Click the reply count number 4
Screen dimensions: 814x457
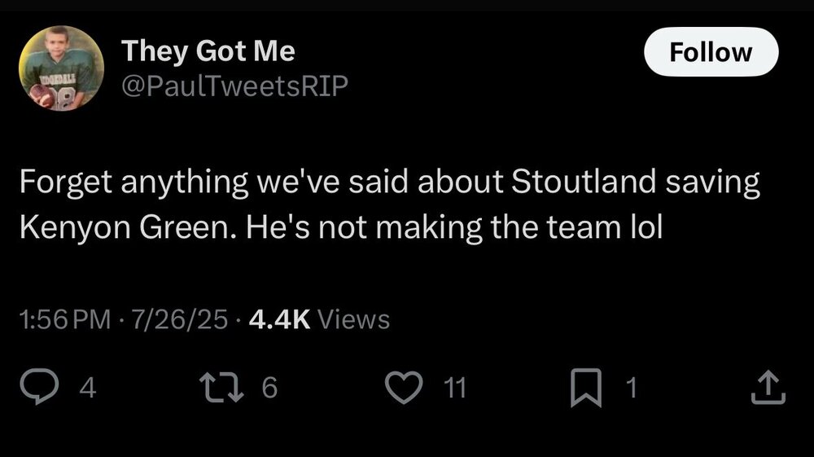90,388
